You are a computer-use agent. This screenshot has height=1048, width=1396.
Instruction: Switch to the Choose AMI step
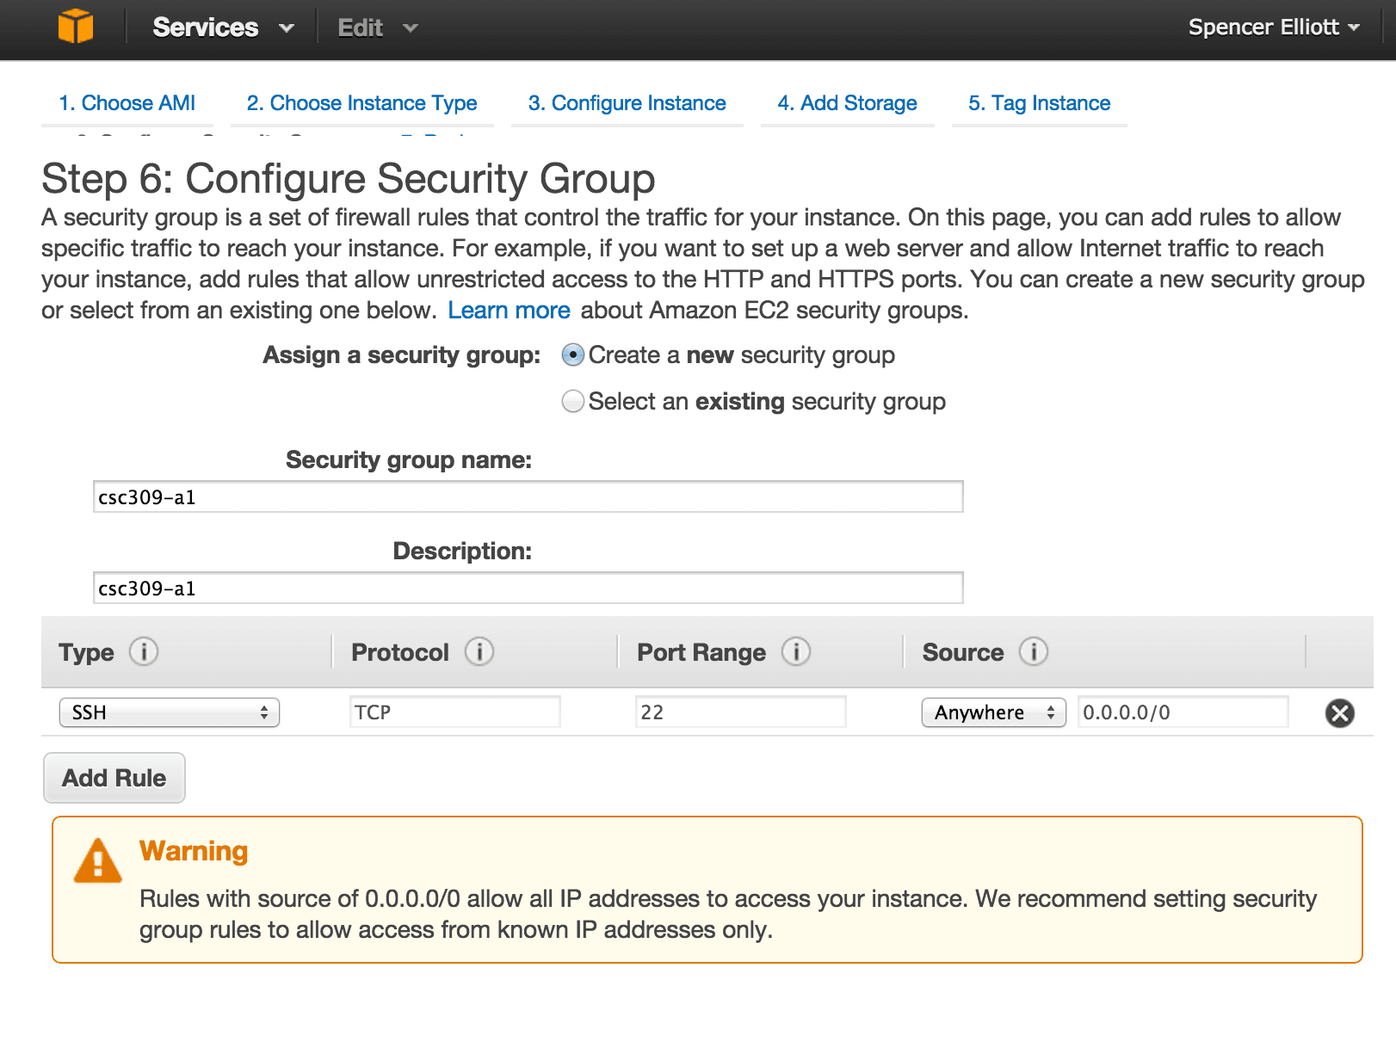pyautogui.click(x=127, y=103)
